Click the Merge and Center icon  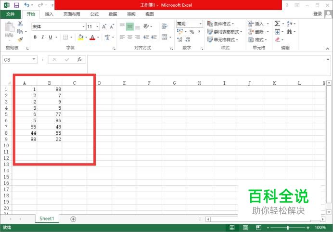point(165,37)
